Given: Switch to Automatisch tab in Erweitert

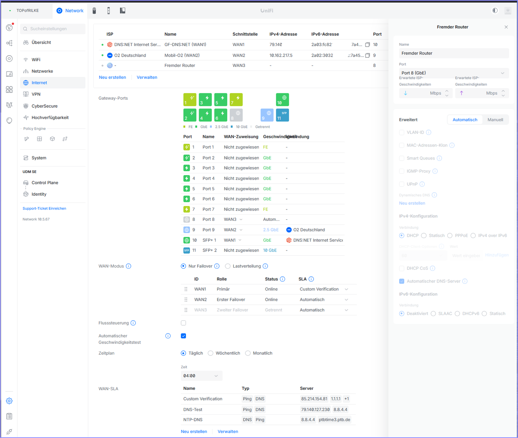Looking at the screenshot, I should click(465, 120).
